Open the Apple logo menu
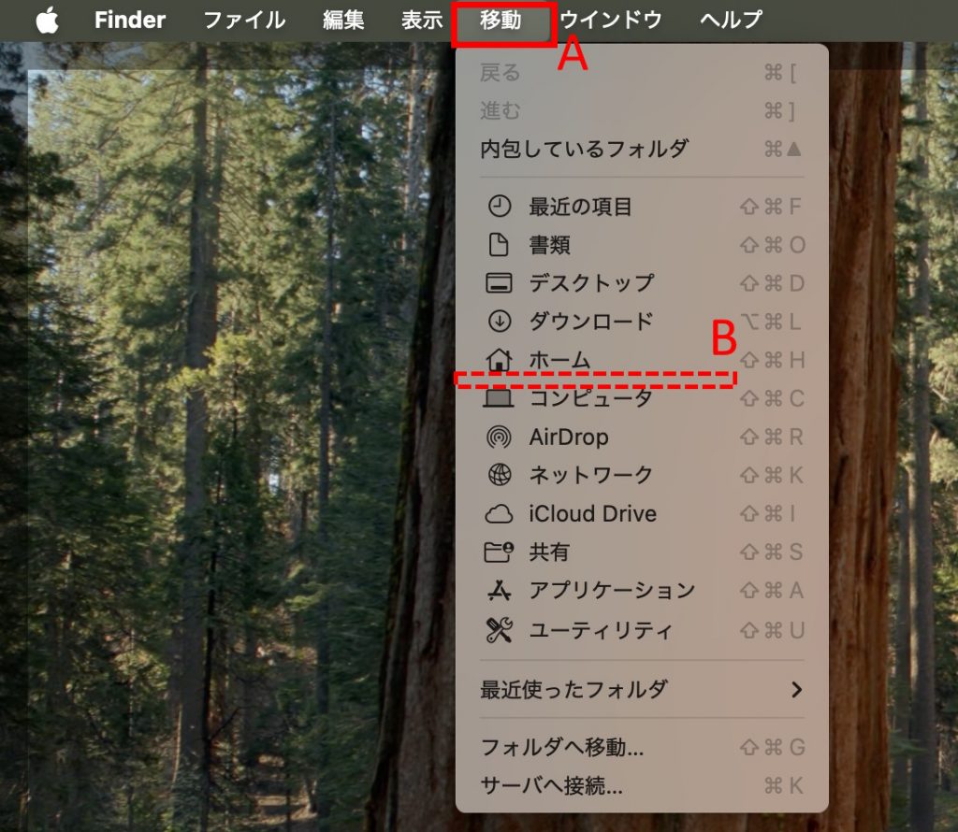 47,21
